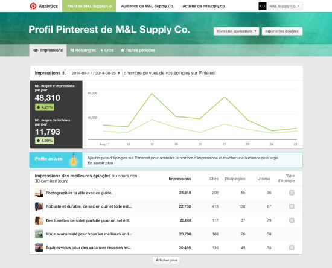Open pin titled Nous avons testé pour vous
Image resolution: width=332 pixels, height=268 pixels.
[x=89, y=234]
